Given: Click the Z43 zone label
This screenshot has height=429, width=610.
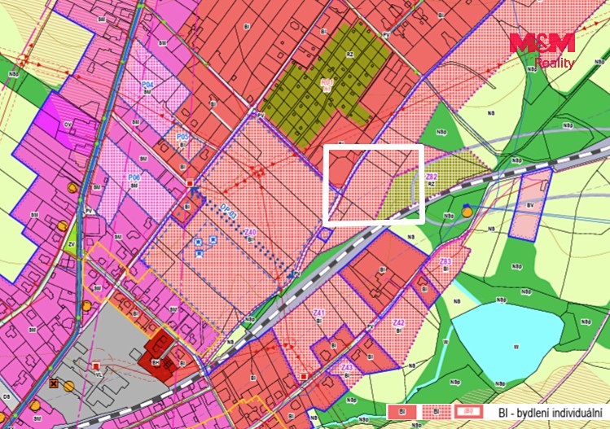Looking at the screenshot, I should click(347, 368).
